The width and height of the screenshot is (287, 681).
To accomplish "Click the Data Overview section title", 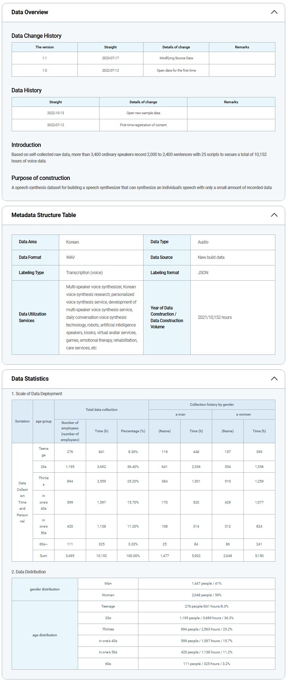I will coord(30,12).
